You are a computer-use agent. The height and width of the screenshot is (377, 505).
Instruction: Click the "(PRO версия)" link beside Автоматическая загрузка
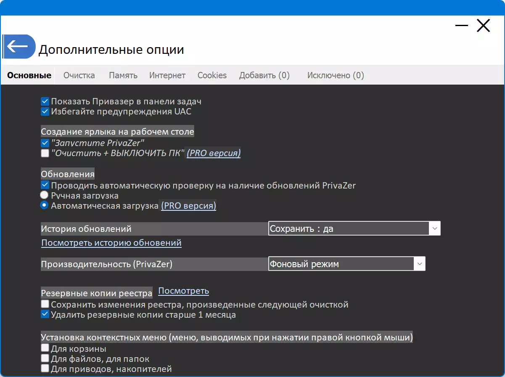(x=188, y=206)
